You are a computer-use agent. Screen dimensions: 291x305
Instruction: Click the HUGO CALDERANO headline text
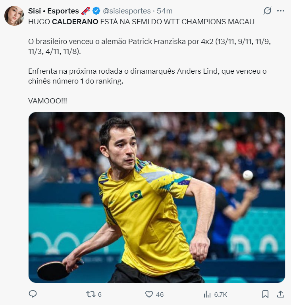tap(63, 22)
